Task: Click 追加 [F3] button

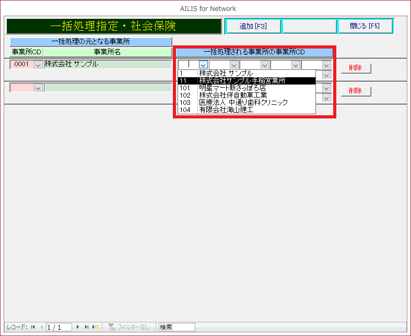Action: tap(253, 26)
